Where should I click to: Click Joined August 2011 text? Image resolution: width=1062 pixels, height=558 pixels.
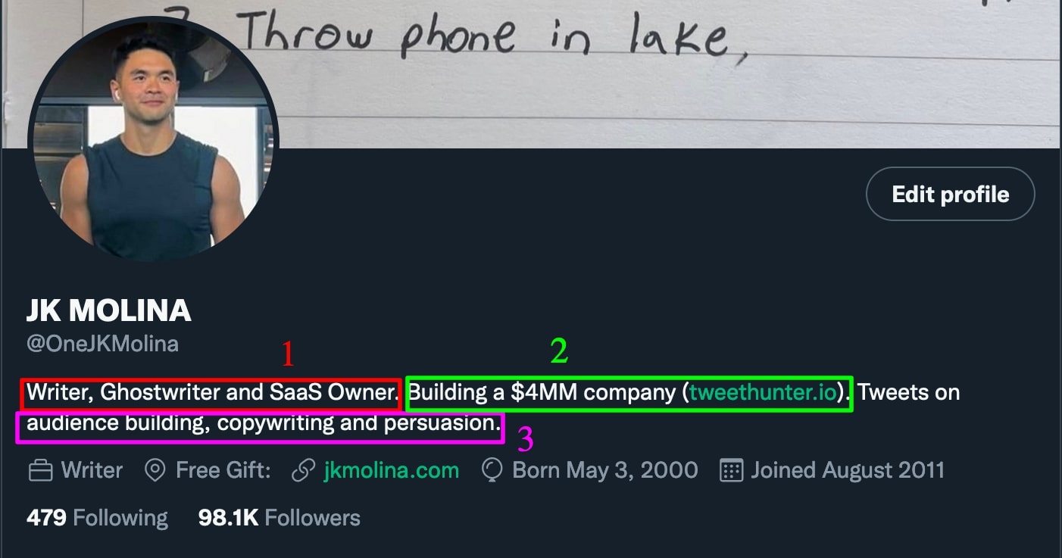click(x=847, y=470)
